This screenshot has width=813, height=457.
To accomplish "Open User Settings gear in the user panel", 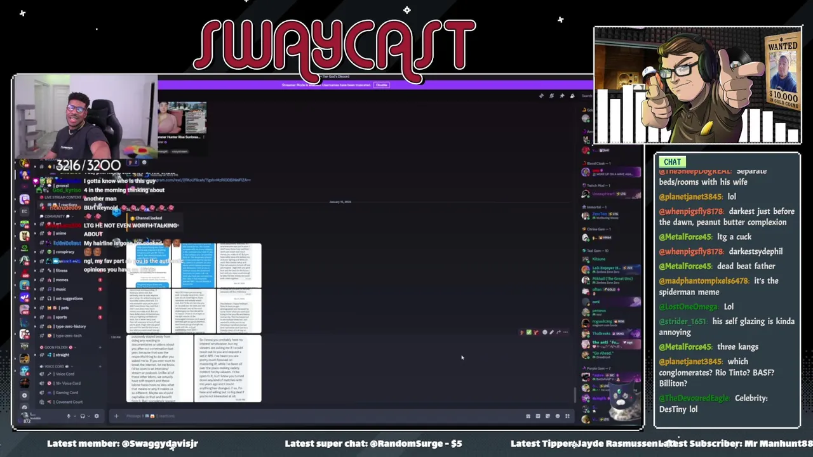I will coord(97,416).
